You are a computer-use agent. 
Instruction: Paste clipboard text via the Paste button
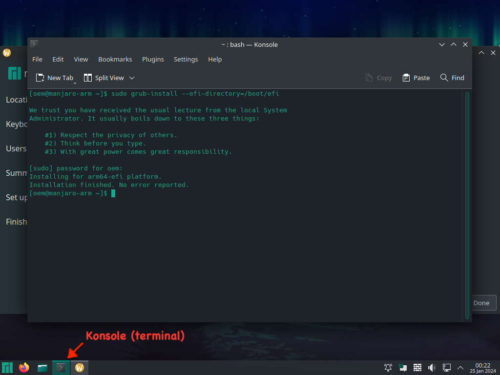[x=416, y=78]
